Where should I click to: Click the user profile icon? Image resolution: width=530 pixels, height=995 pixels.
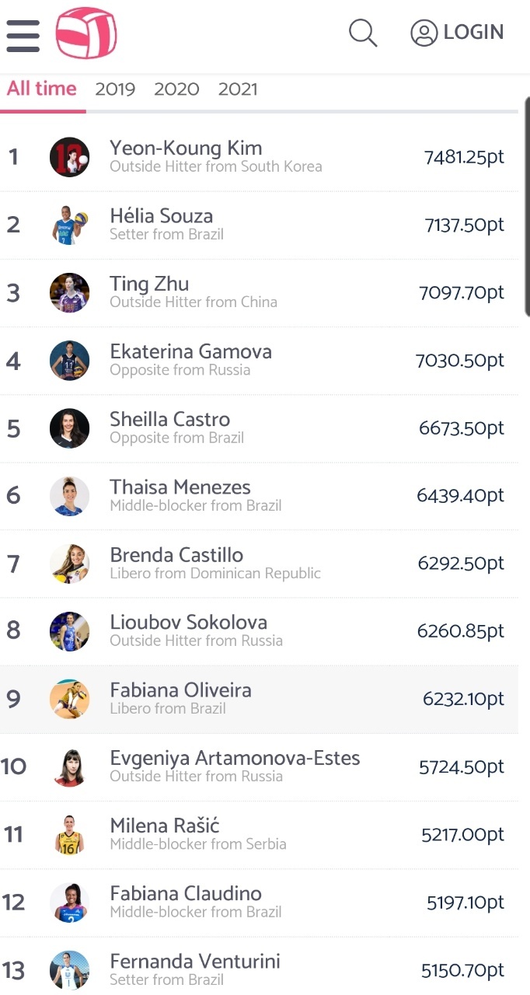tap(424, 33)
